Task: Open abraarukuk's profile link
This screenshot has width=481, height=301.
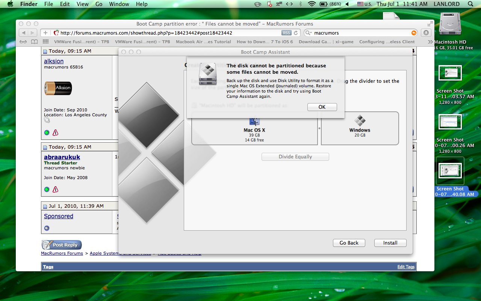Action: click(x=62, y=157)
